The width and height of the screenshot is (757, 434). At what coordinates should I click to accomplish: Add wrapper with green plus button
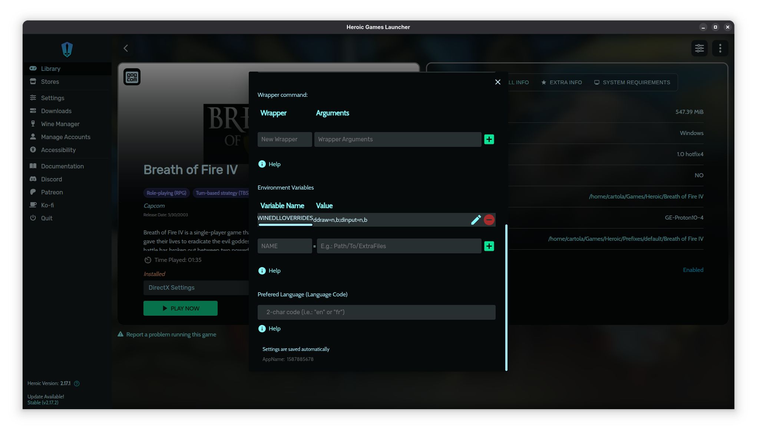tap(489, 139)
